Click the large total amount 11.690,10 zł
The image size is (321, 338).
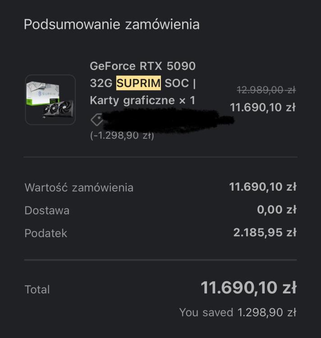(248, 288)
